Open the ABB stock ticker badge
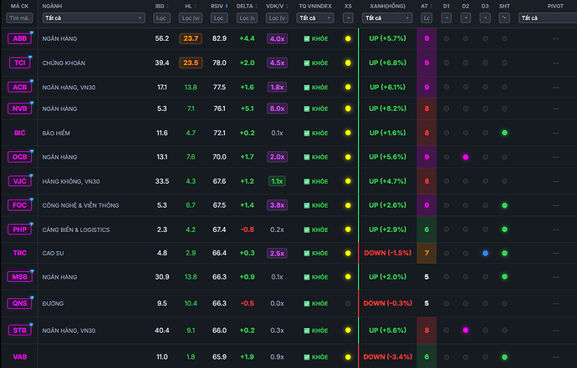Image resolution: width=577 pixels, height=368 pixels. point(19,38)
